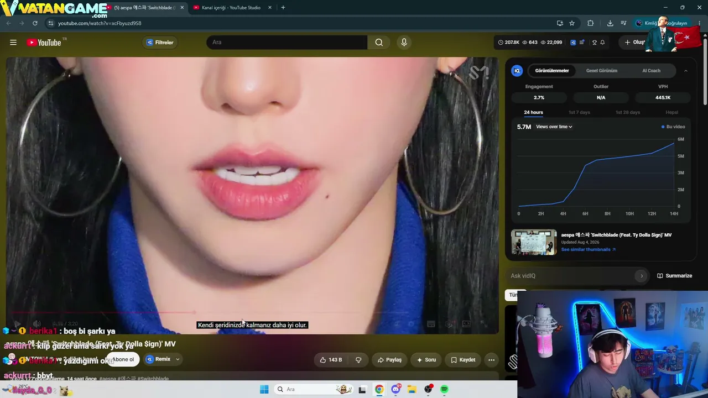Dislike the video with thumbs down
Screen dimensions: 708x398
pos(358,360)
